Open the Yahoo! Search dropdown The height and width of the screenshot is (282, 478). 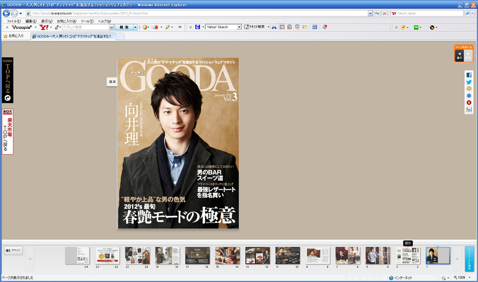239,27
